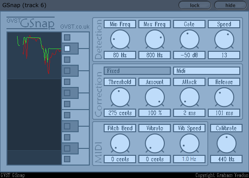Select the Fixed correction mode
This screenshot has width=249, height=178.
click(x=137, y=71)
